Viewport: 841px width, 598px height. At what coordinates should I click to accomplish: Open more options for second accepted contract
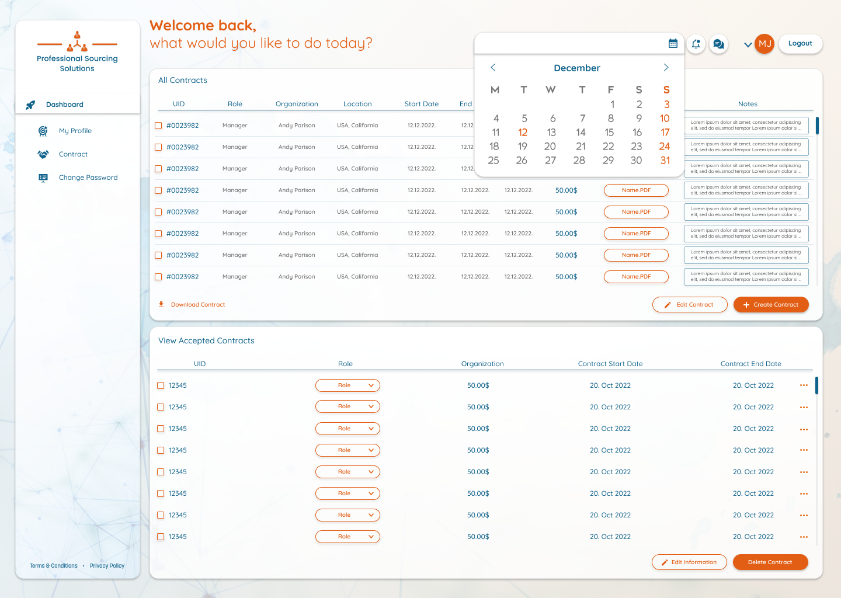(804, 407)
